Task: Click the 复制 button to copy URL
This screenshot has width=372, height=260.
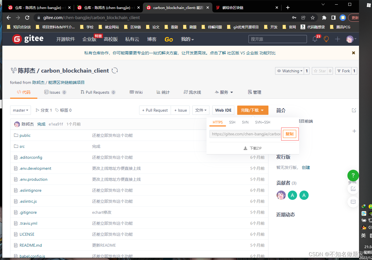Action: 290,134
